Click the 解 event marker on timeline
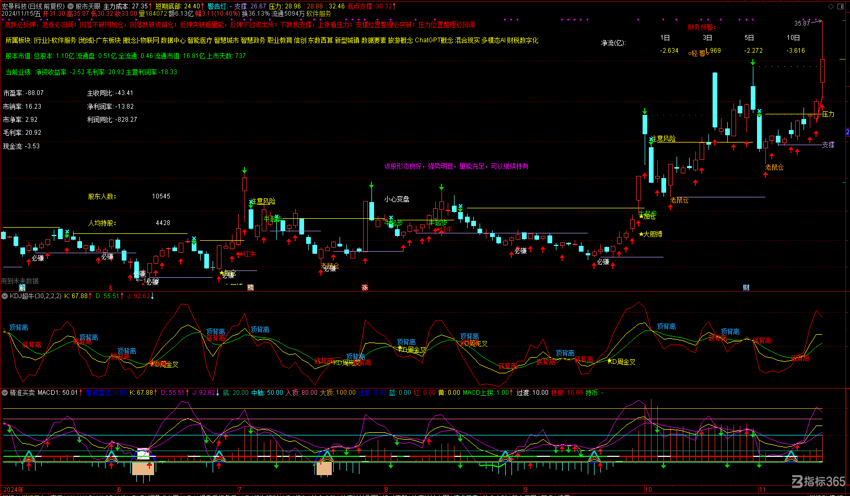The width and height of the screenshot is (850, 496). [22, 288]
